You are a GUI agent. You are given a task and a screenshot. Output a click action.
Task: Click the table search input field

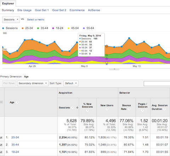coord(157,83)
